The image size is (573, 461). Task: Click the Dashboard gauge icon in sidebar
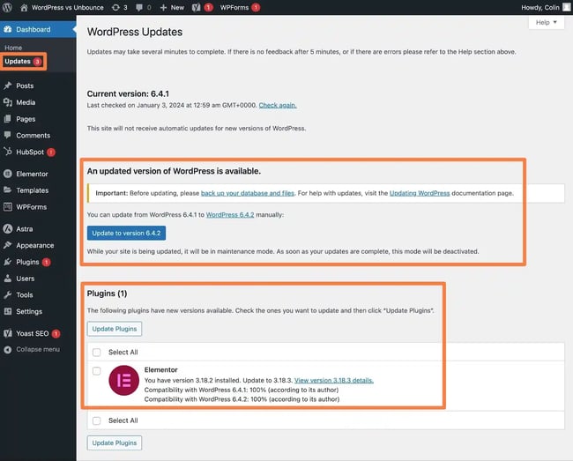[x=8, y=29]
